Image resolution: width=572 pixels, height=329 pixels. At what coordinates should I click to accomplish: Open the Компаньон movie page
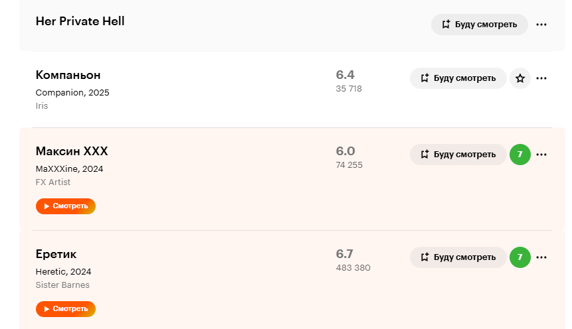click(68, 75)
